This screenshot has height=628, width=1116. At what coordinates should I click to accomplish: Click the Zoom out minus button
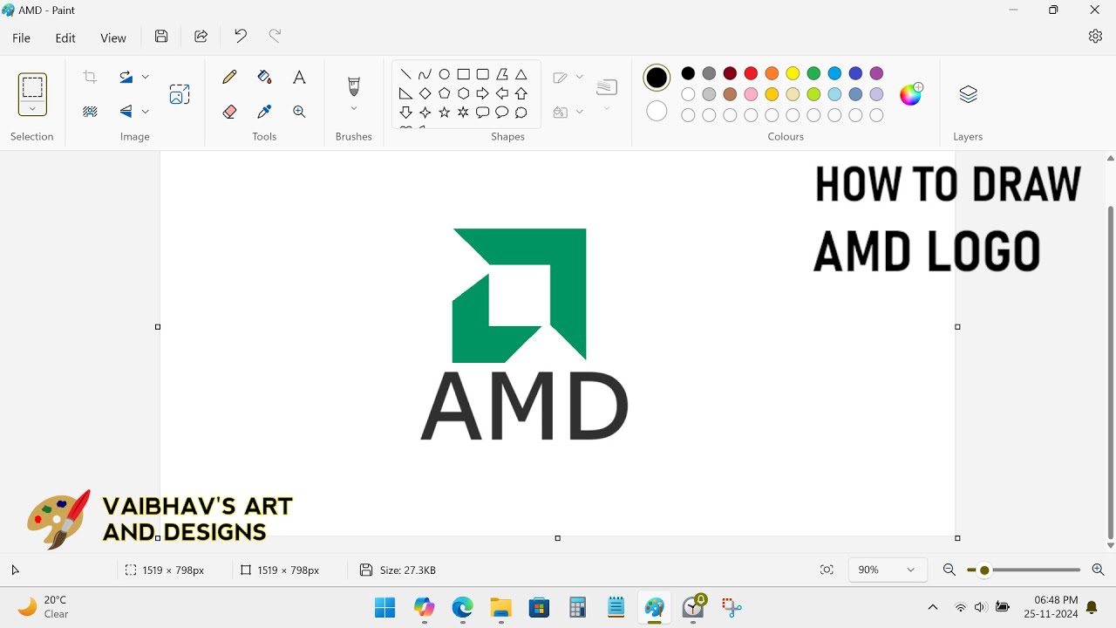[949, 570]
